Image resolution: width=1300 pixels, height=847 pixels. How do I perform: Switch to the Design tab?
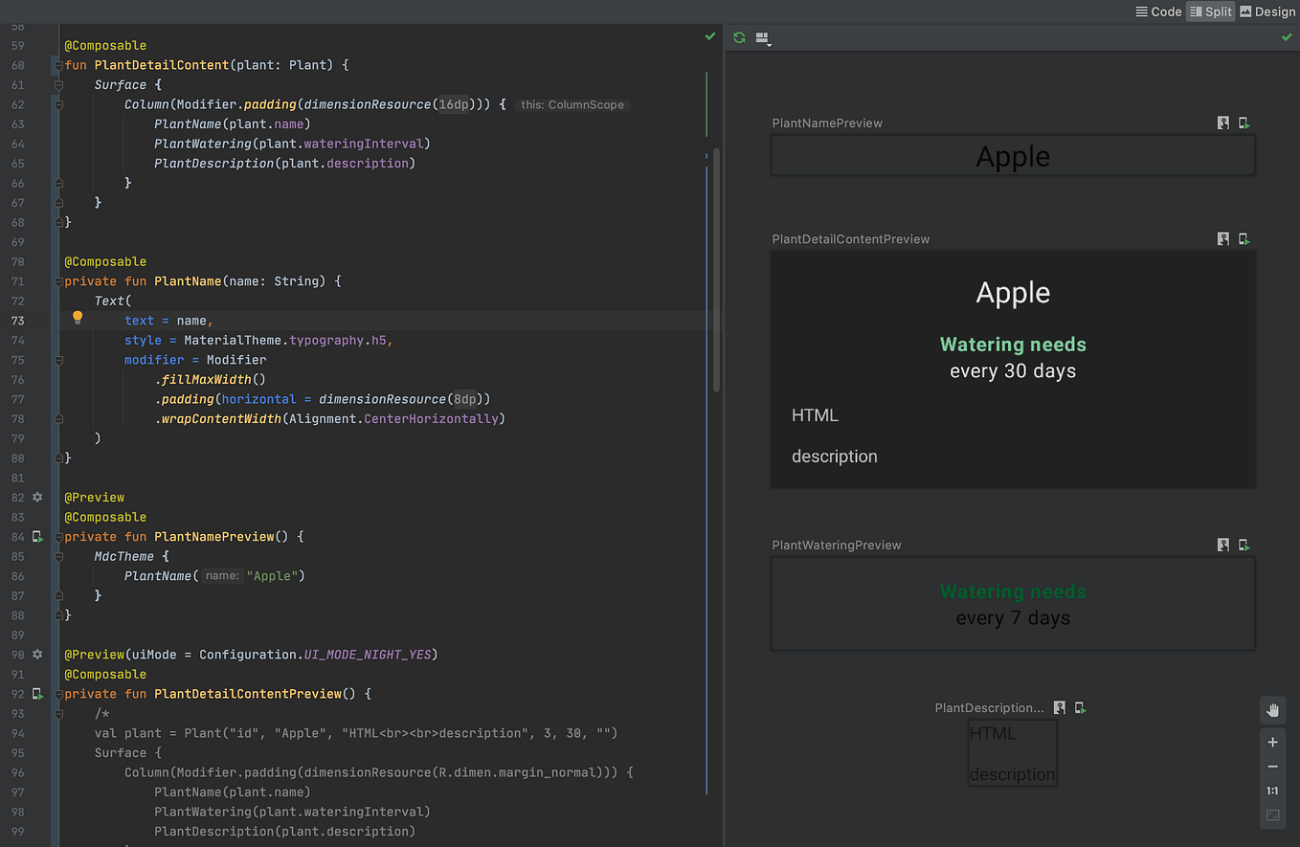[x=1266, y=11]
